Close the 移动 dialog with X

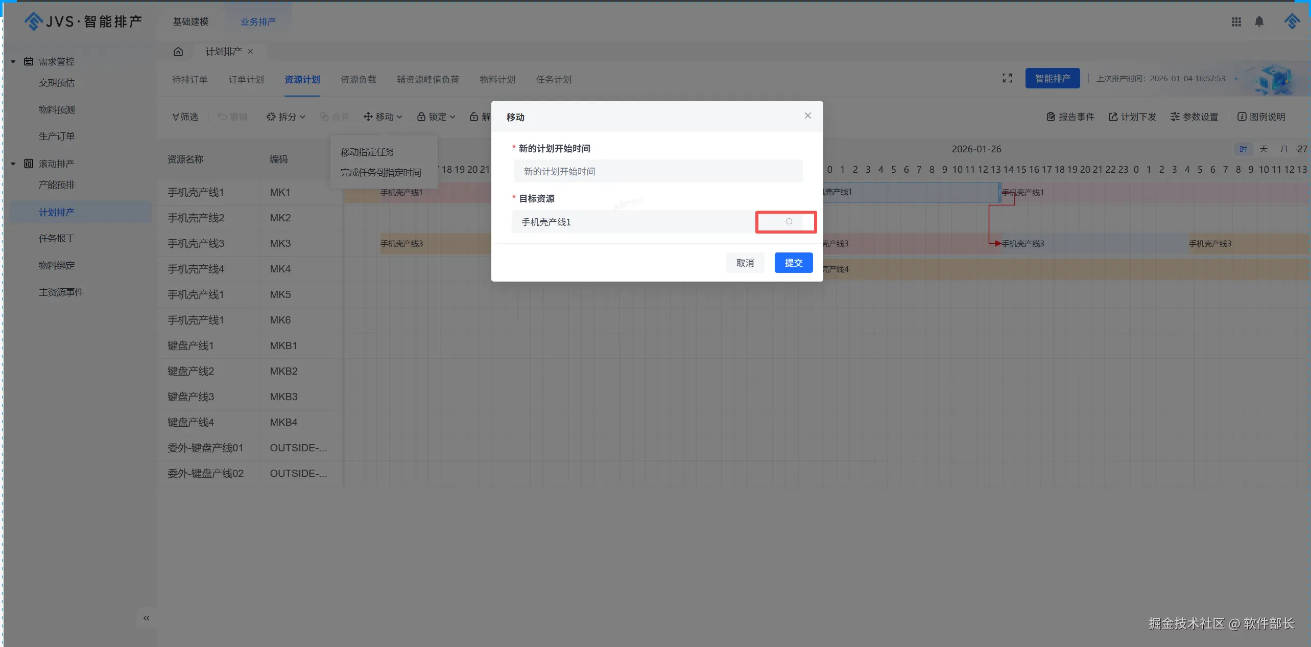point(807,116)
